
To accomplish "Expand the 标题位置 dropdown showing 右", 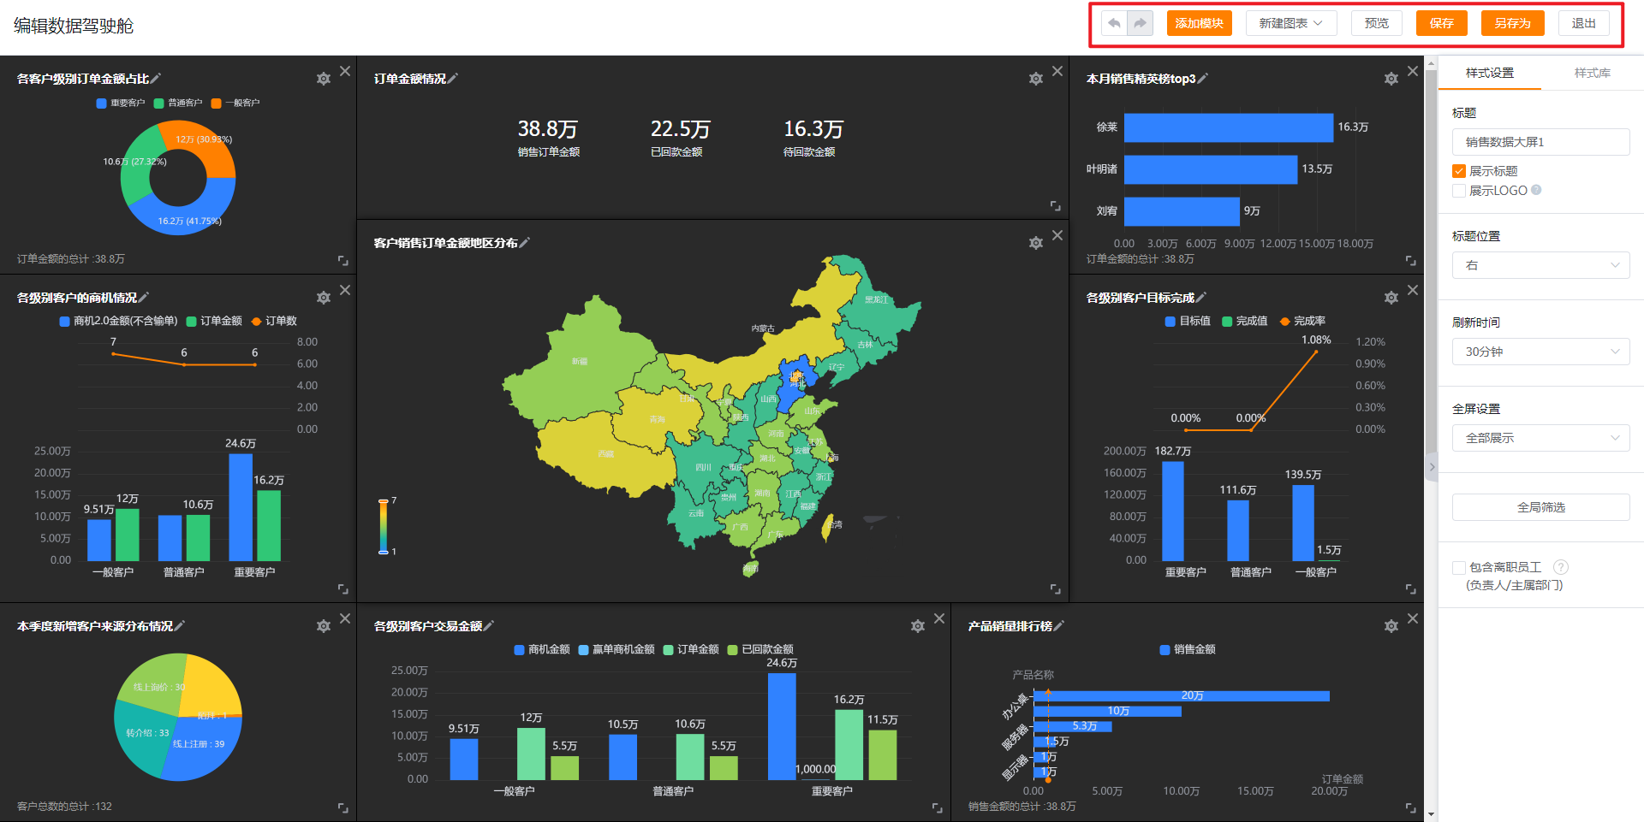I will pos(1540,265).
